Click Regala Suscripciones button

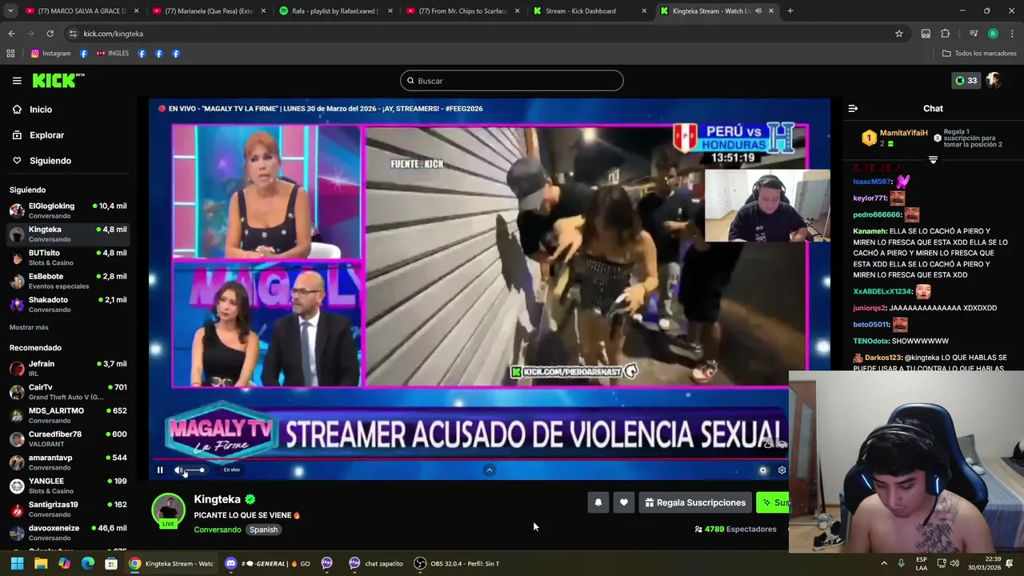(x=695, y=502)
